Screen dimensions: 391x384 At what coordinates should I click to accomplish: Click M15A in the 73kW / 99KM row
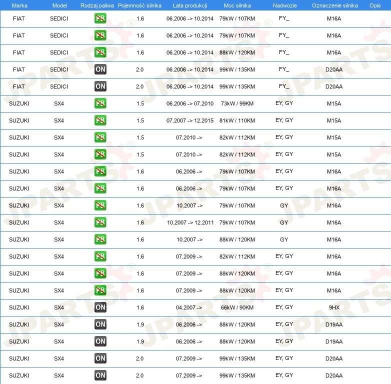click(x=334, y=103)
